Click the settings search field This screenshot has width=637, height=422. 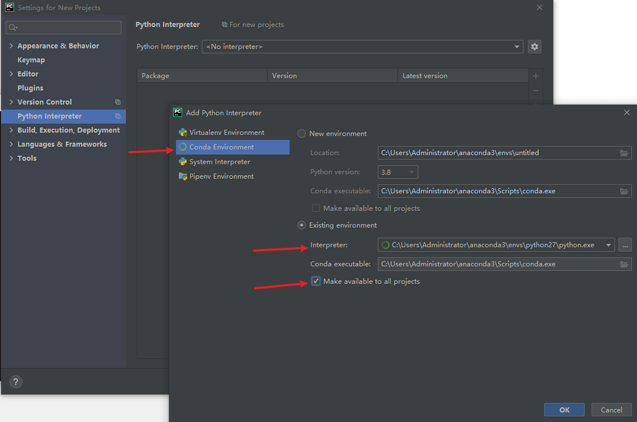64,28
